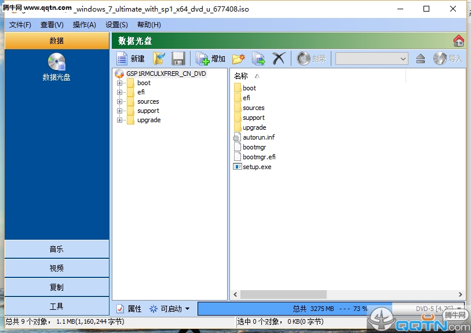The image size is (471, 333).
Task: Select boot in the folder tree
Action: pos(144,83)
